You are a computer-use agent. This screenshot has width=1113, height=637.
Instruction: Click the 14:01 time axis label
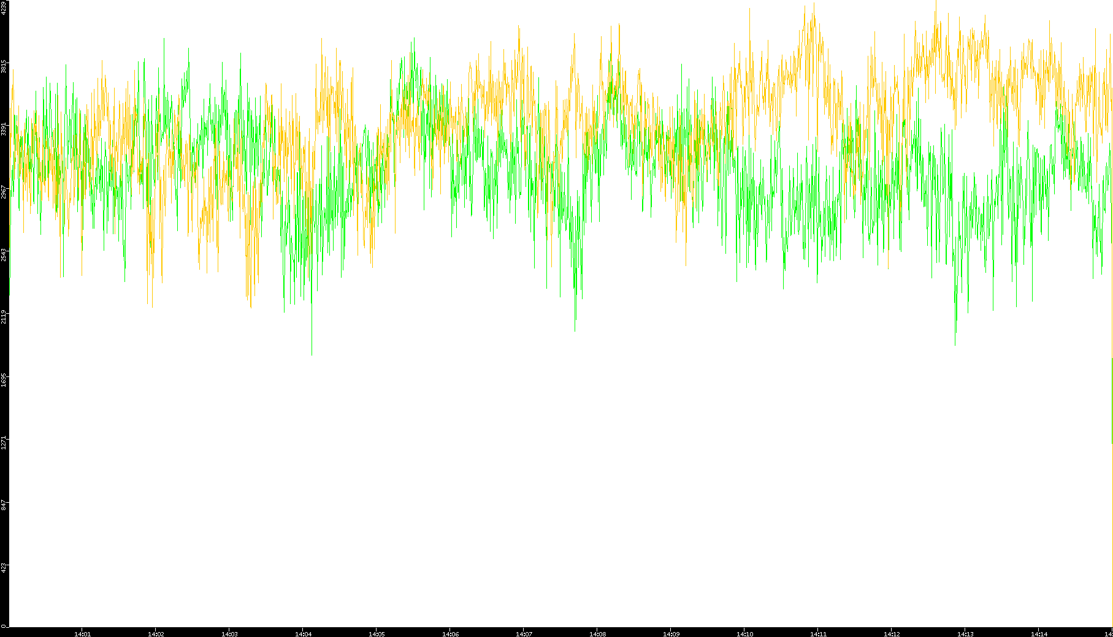pos(82,633)
